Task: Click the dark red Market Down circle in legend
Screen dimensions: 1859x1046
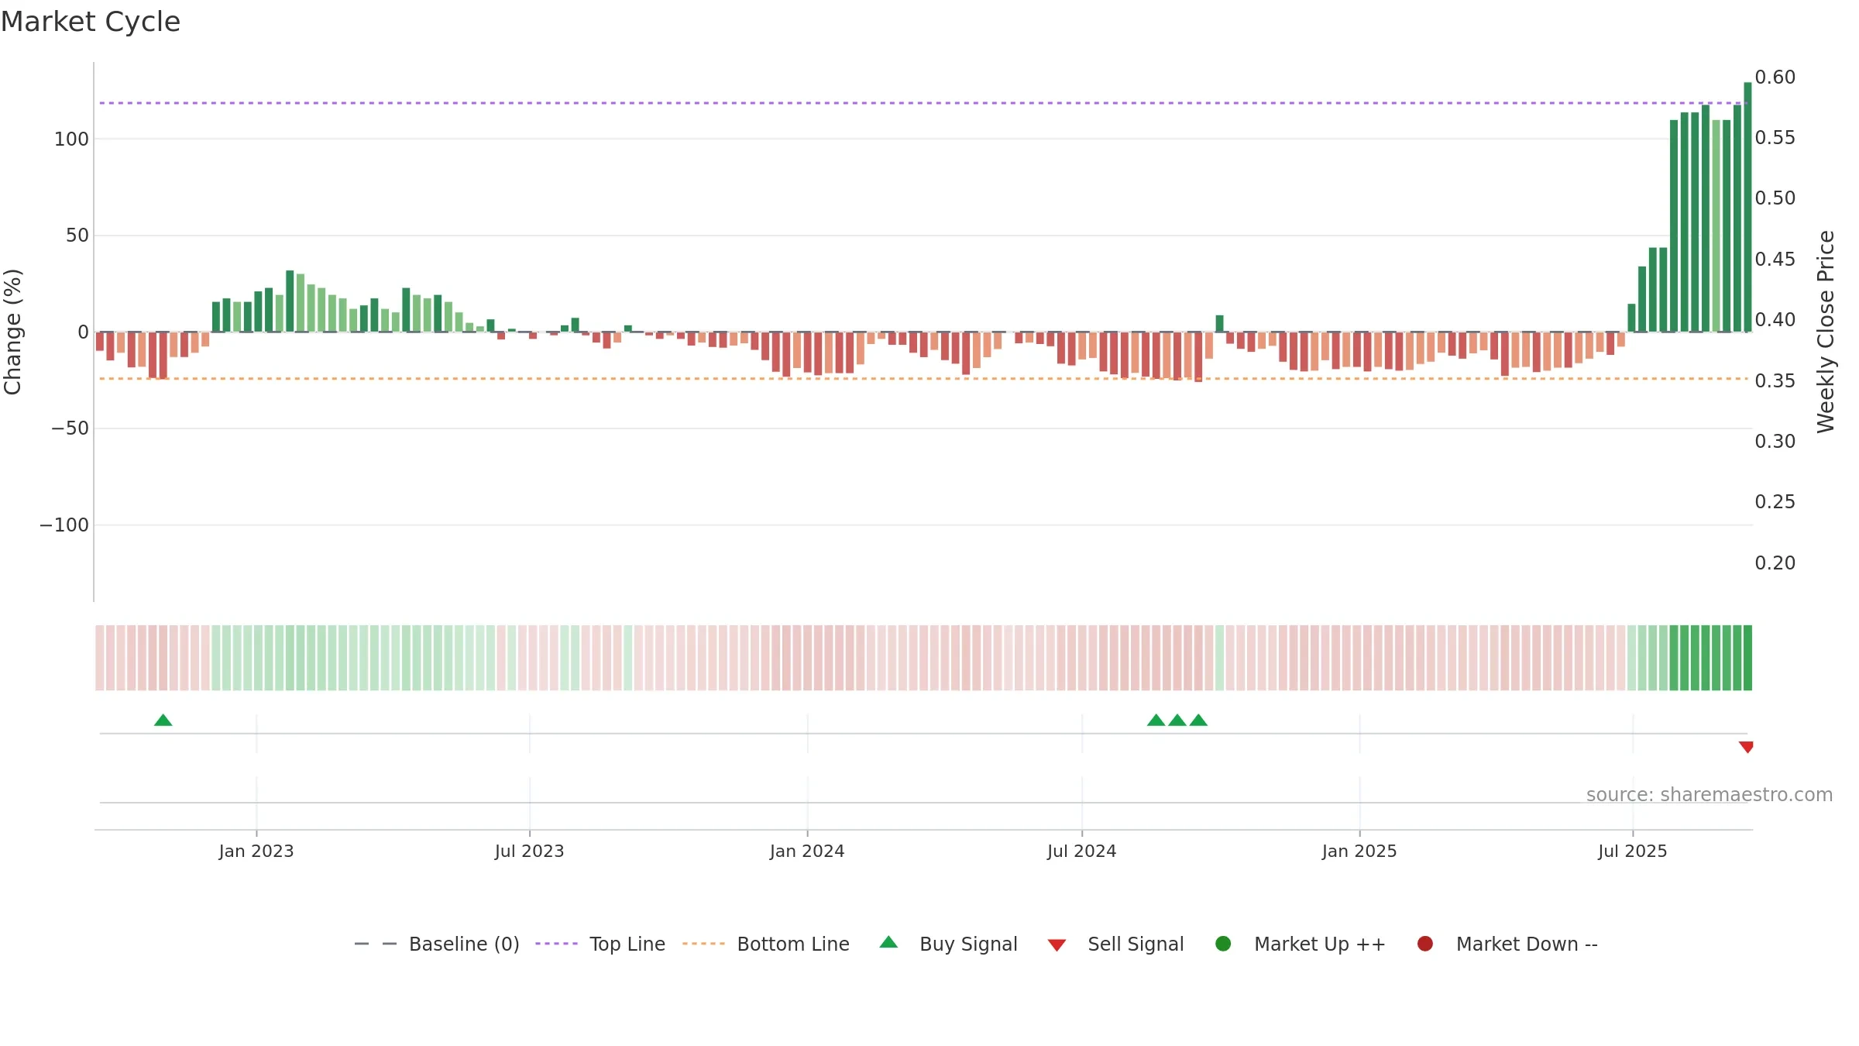Action: tap(1424, 944)
